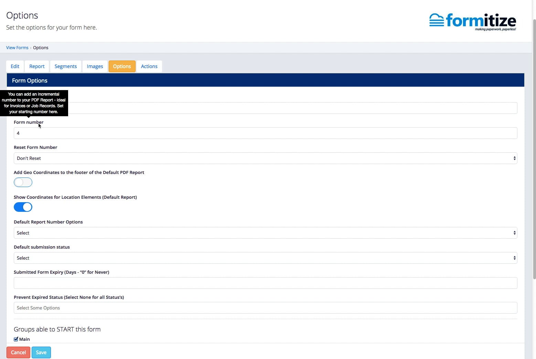The width and height of the screenshot is (536, 359).
Task: Open the Segments tab
Action: click(x=65, y=66)
